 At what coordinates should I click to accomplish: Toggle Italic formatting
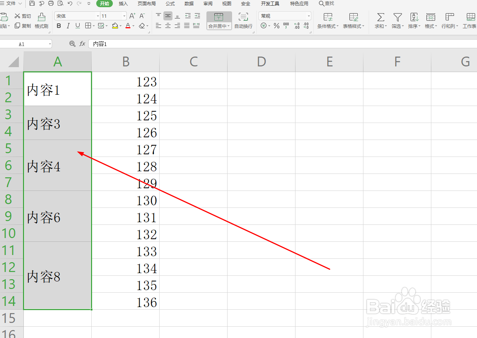(68, 26)
